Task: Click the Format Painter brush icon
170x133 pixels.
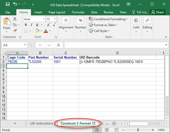Action: click(x=15, y=31)
